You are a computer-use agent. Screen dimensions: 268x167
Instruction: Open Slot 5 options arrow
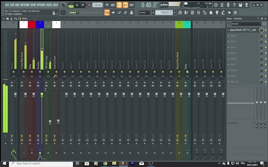click(x=229, y=53)
